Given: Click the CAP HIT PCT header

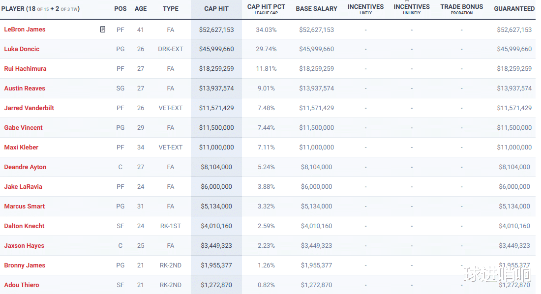Looking at the screenshot, I should (x=266, y=7).
